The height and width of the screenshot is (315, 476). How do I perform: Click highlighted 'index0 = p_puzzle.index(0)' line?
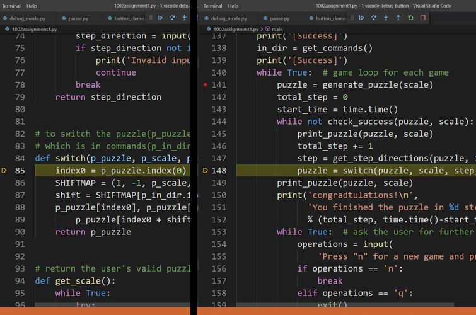coord(120,171)
